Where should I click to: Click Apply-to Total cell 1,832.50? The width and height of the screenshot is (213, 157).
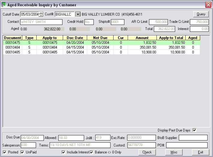pos(171,43)
